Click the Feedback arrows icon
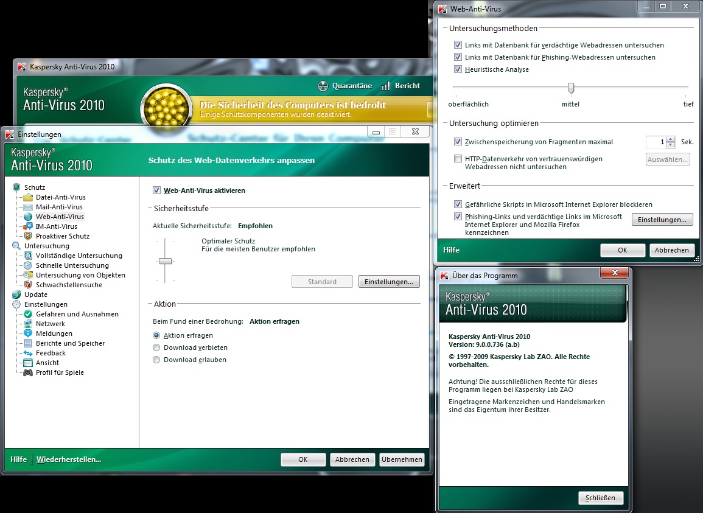The height and width of the screenshot is (513, 703). tap(28, 353)
